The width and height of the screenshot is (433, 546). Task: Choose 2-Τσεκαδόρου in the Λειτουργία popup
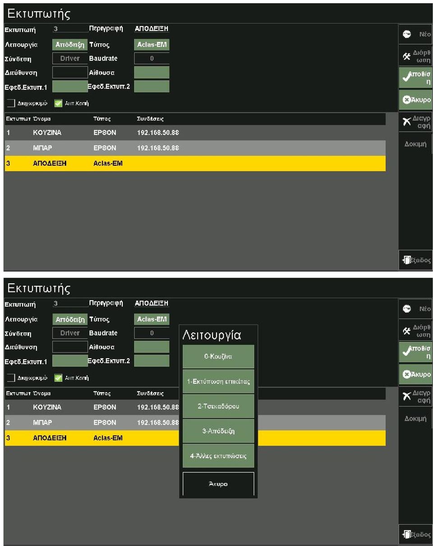(218, 406)
